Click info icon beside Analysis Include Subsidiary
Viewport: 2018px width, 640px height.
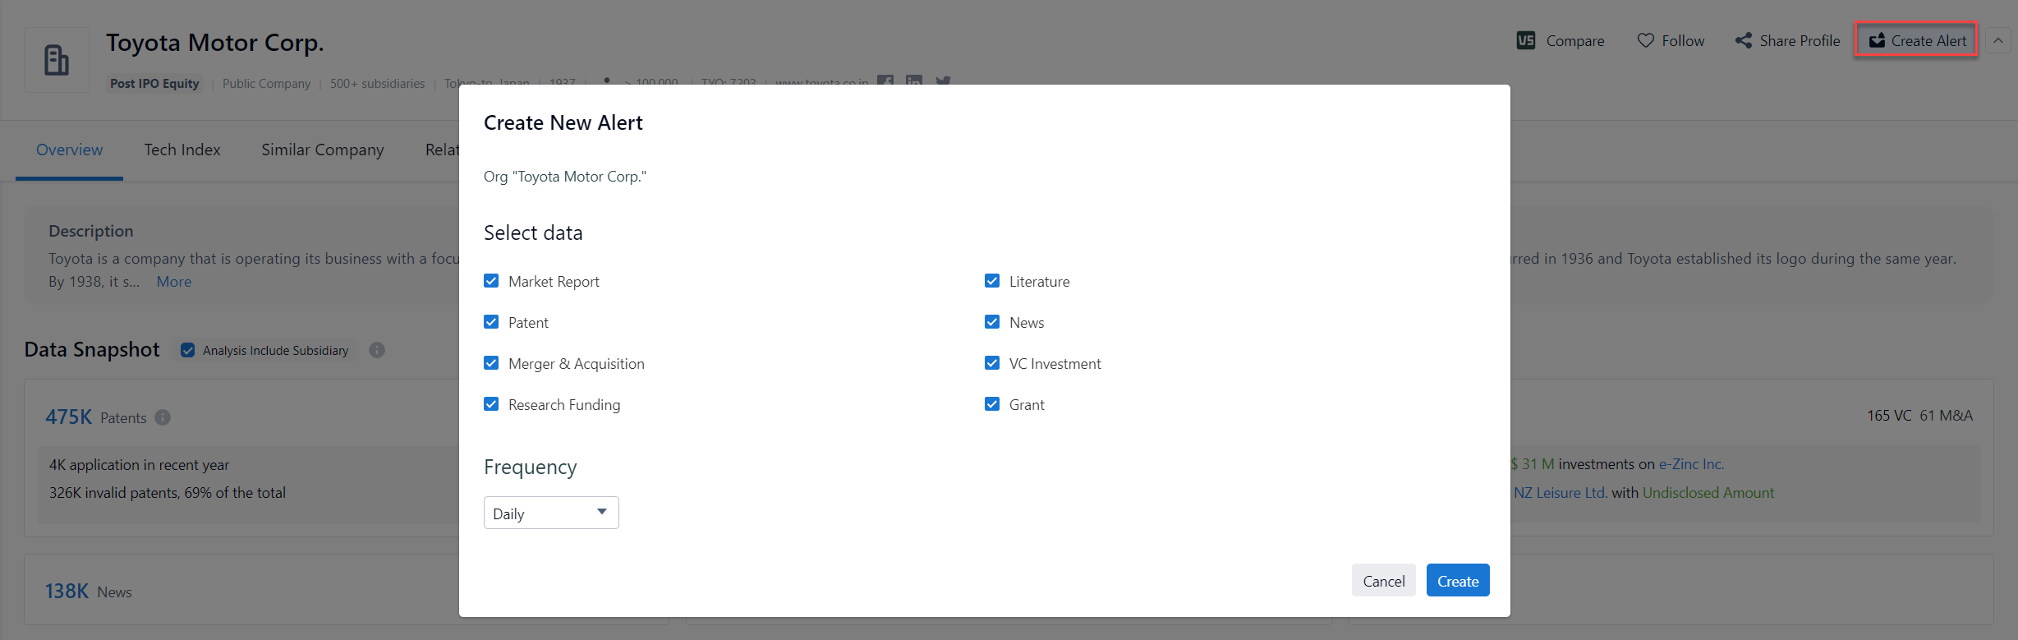point(377,350)
